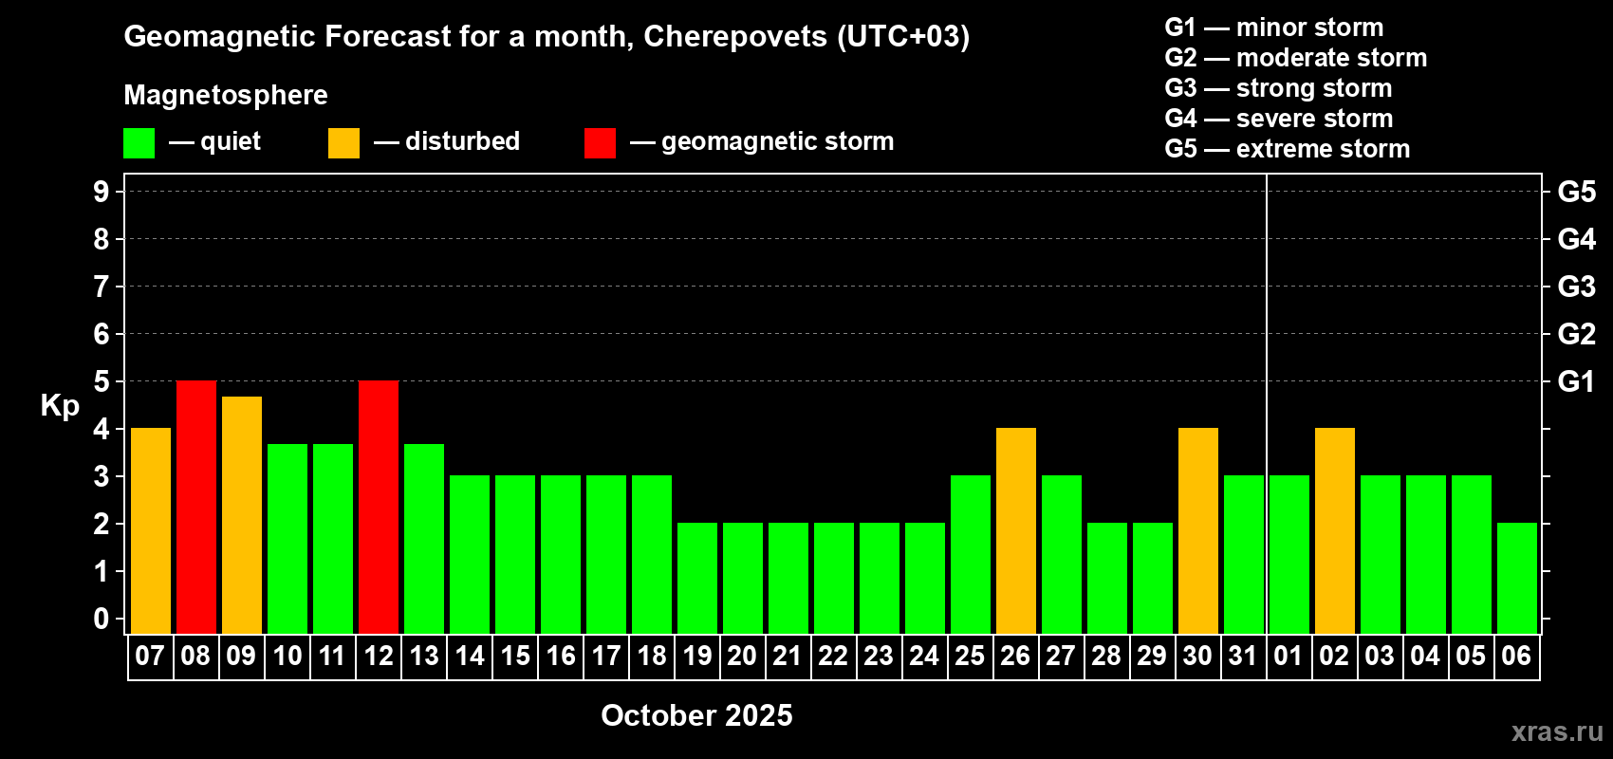Click date label 24 on the axis
Screen dimensions: 1613x759
(x=924, y=656)
